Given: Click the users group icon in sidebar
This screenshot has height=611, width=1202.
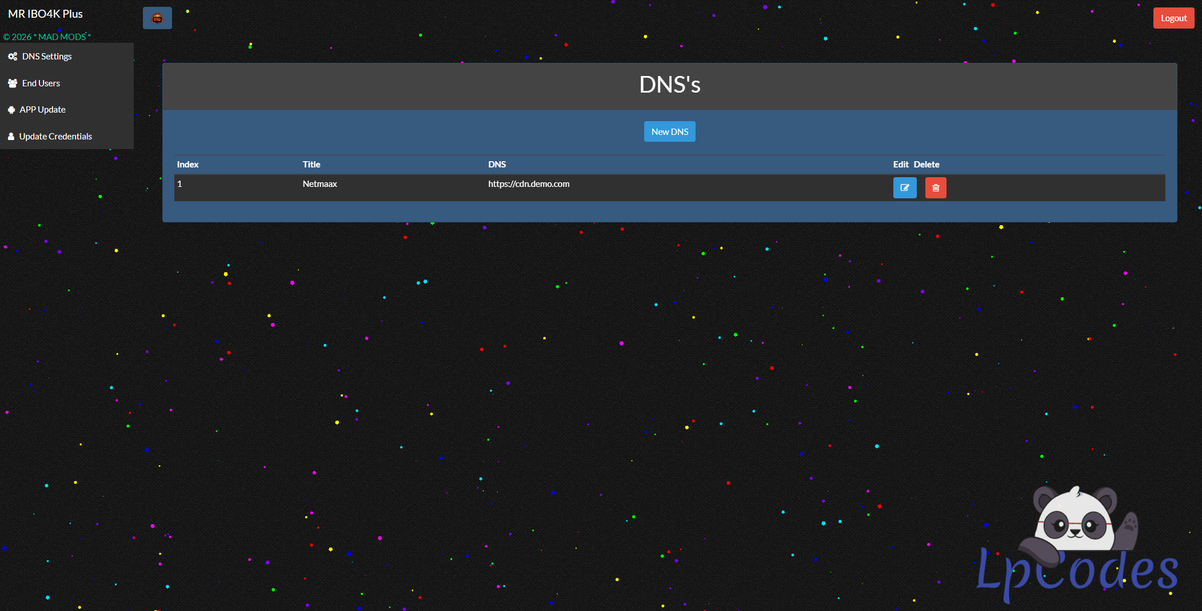Looking at the screenshot, I should 12,83.
